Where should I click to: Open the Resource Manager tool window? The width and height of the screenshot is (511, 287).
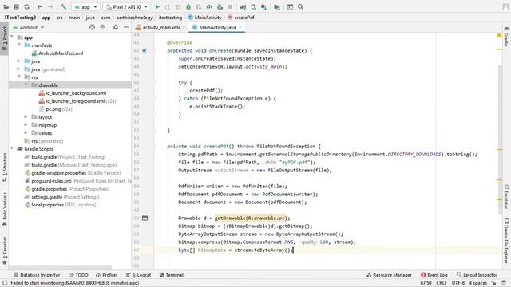coord(389,275)
